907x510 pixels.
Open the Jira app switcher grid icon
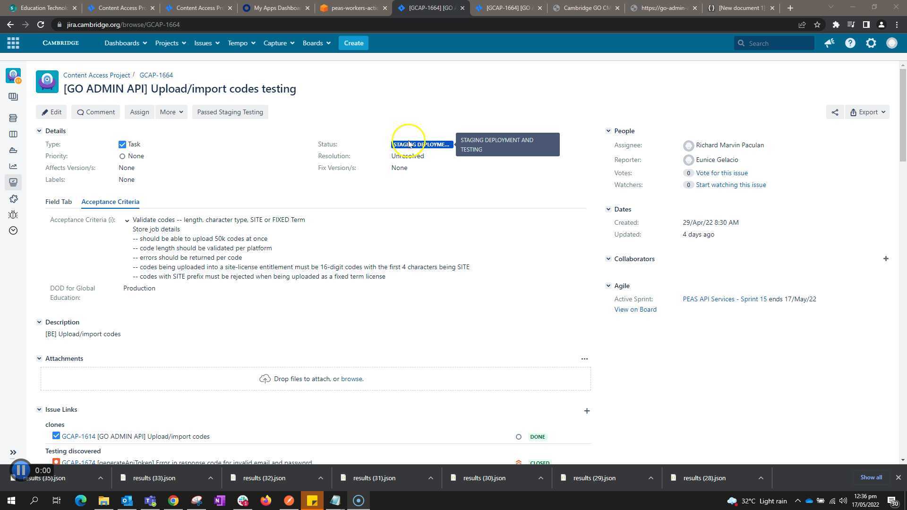[x=13, y=43]
